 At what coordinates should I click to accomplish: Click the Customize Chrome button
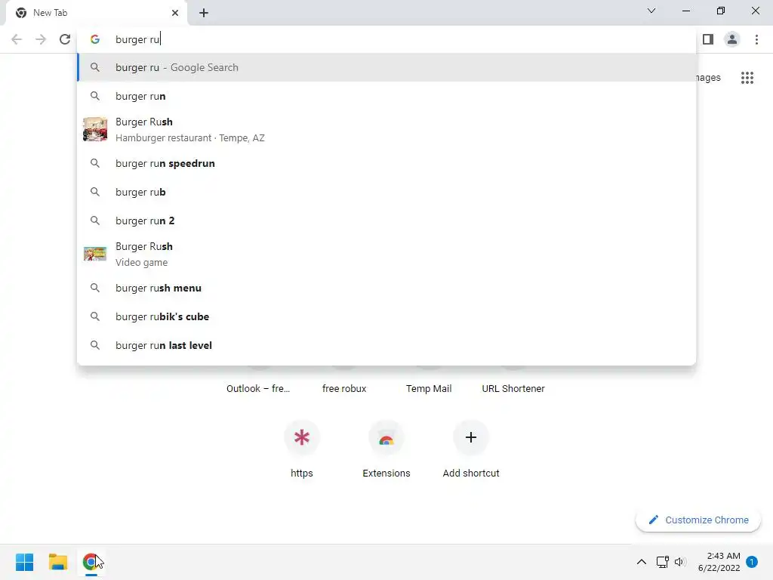pos(698,520)
